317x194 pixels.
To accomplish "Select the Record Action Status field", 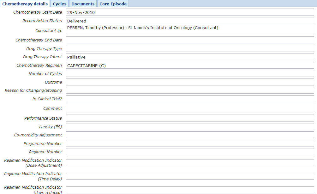I will click(190, 21).
